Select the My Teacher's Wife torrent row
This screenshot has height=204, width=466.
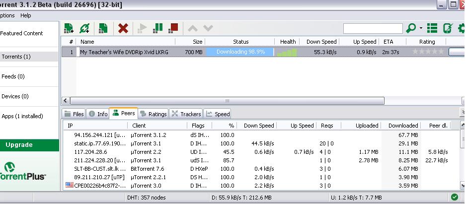(x=263, y=52)
